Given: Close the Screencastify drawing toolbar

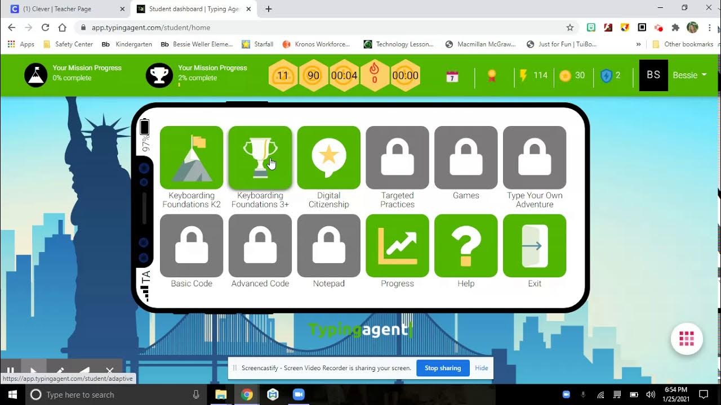Looking at the screenshot, I should (110, 371).
